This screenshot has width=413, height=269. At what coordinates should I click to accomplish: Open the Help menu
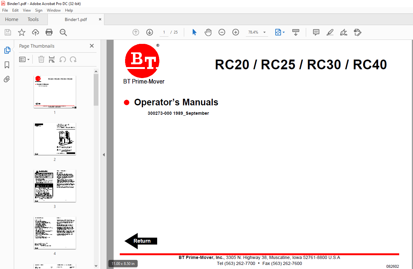[69, 10]
